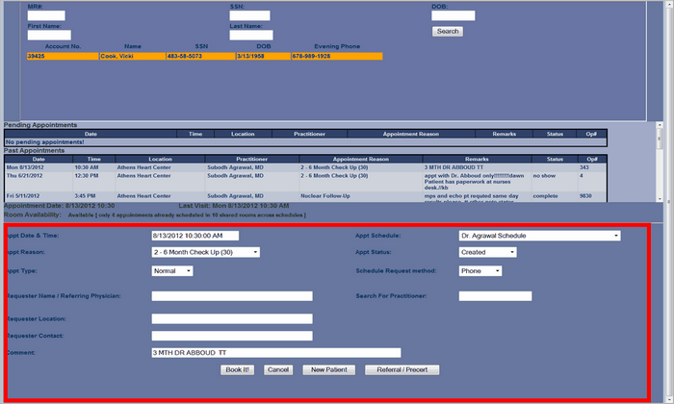Click Past Appointments Appointment Reason header
Screen dimensions: 674x404
click(361, 159)
